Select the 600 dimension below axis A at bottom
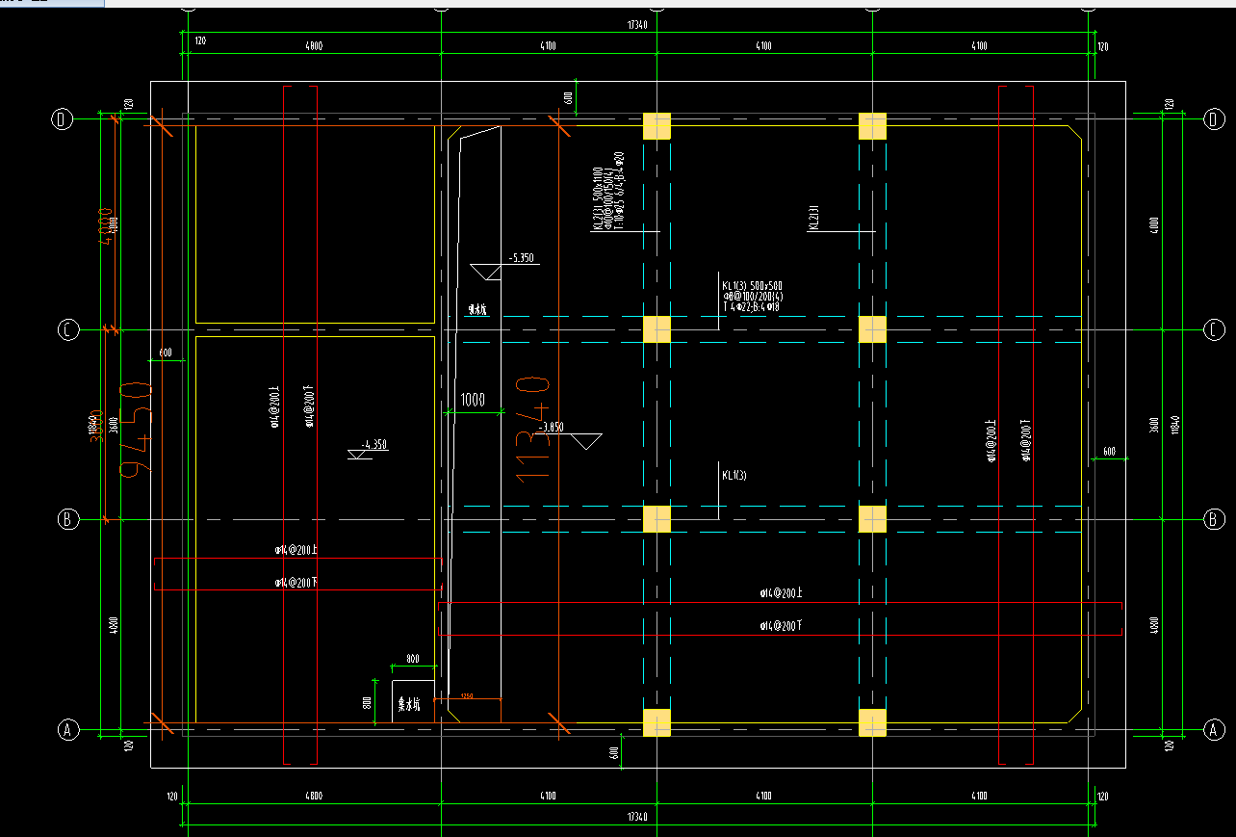 (613, 752)
